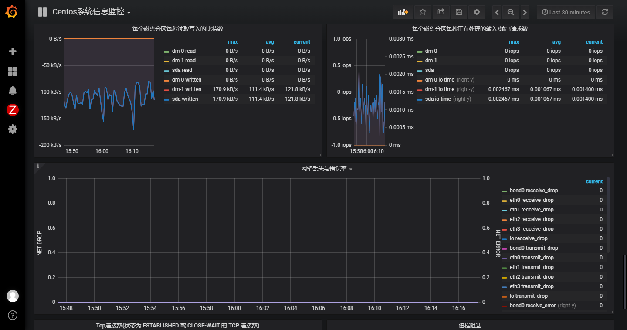
Task: Toggle the sda written series in legend
Action: [185, 99]
